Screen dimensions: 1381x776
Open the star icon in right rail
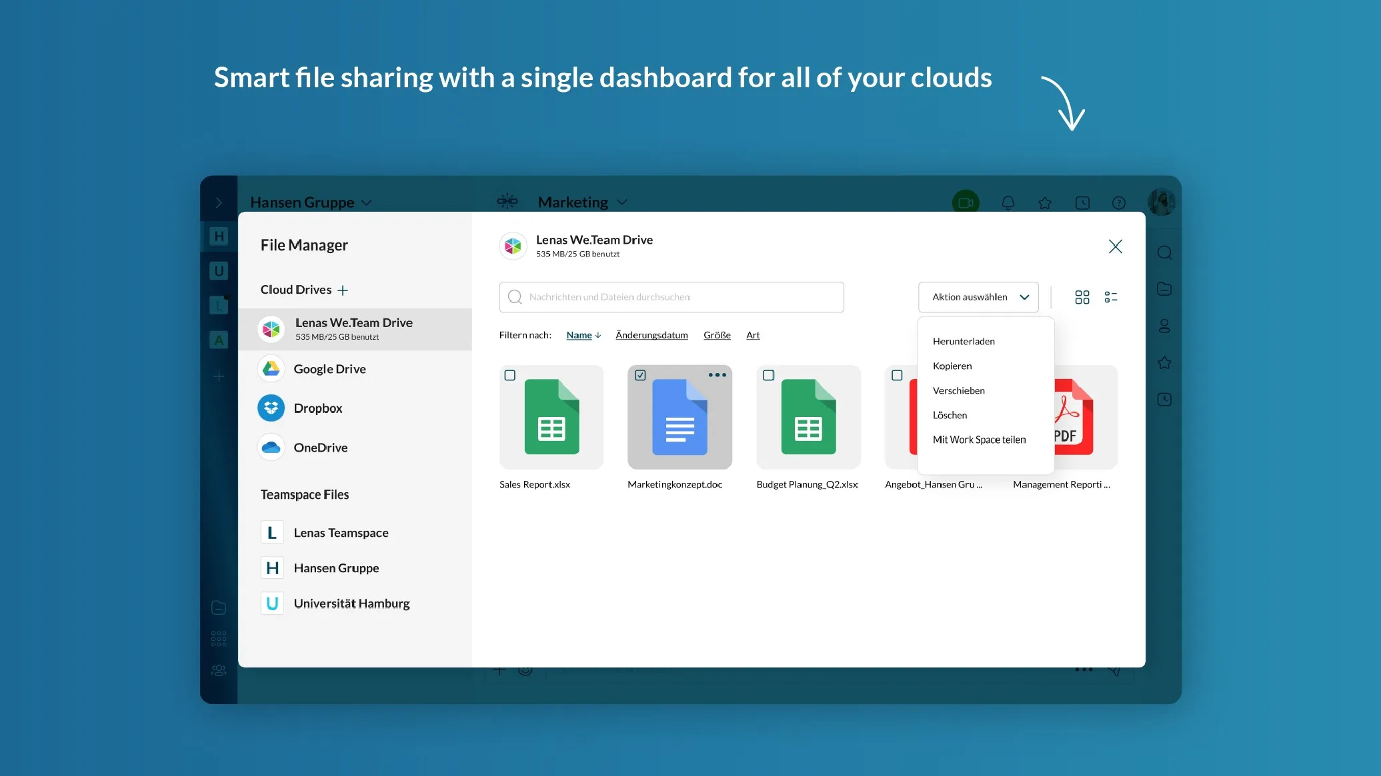click(1164, 363)
